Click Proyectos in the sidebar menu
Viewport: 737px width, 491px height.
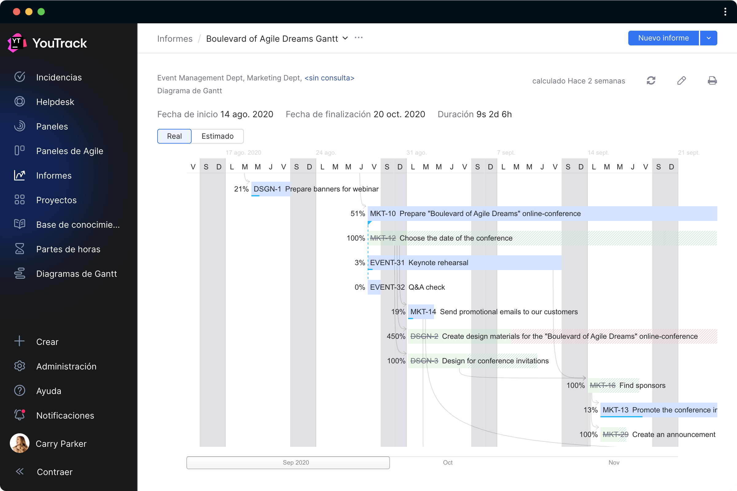[x=57, y=200]
